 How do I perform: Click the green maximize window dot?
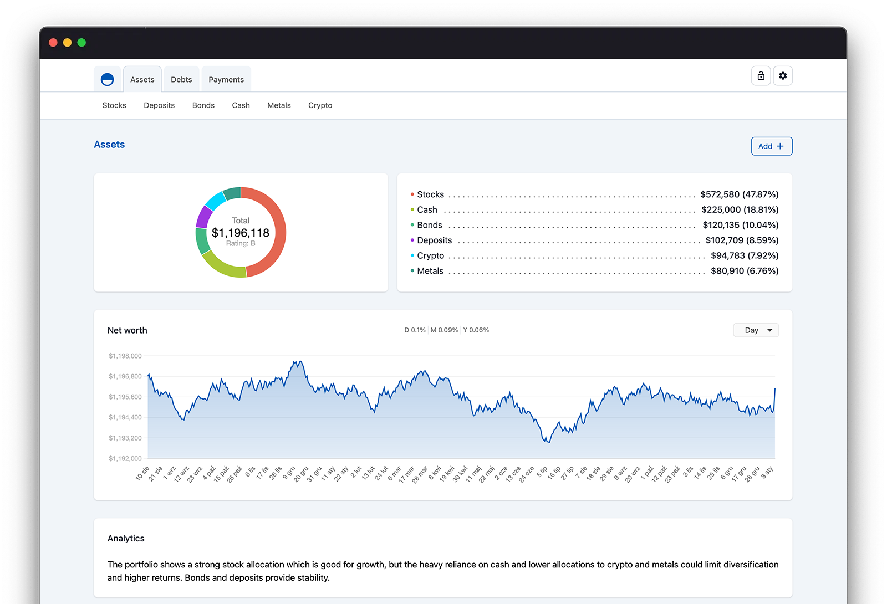click(x=81, y=43)
